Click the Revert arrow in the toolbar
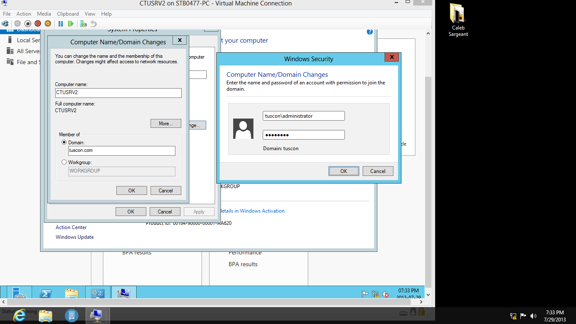The image size is (576, 324). click(x=94, y=24)
